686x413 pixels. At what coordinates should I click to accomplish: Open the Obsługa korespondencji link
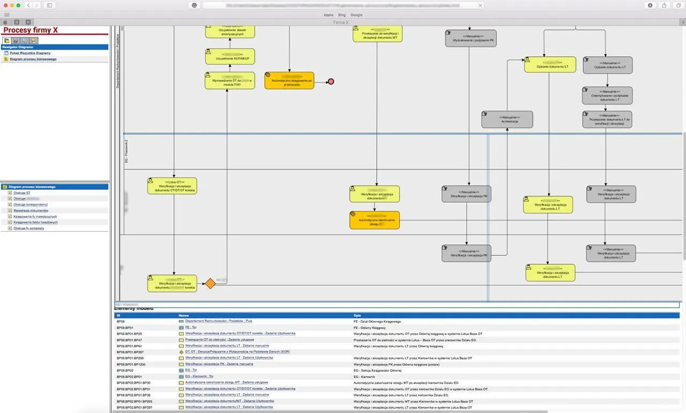click(31, 204)
